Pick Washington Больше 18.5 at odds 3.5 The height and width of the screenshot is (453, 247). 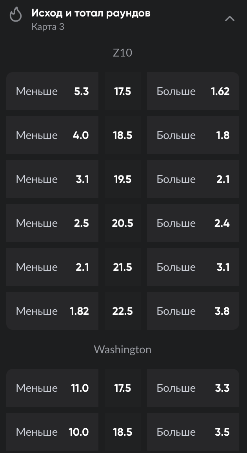click(x=193, y=432)
